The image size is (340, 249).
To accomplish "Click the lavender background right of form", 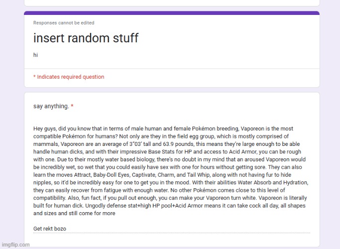I will (x=330, y=124).
